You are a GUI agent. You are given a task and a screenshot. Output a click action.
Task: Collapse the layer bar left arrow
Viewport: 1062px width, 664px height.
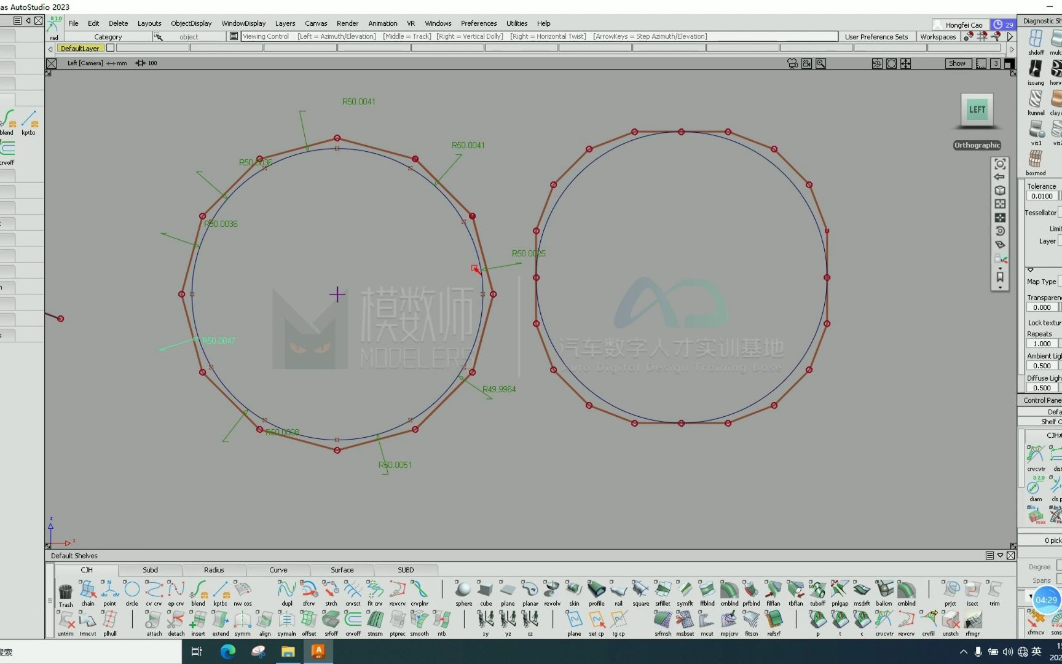point(50,49)
